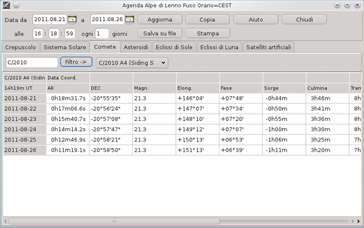Image resolution: width=364 pixels, height=228 pixels.
Task: Click the Data Coord. header cell
Action: tap(68, 78)
